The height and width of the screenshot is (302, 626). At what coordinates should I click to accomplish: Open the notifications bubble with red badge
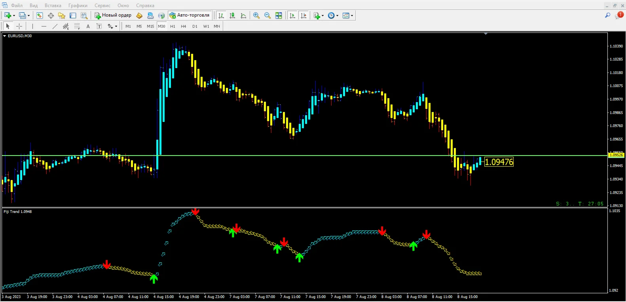point(619,15)
